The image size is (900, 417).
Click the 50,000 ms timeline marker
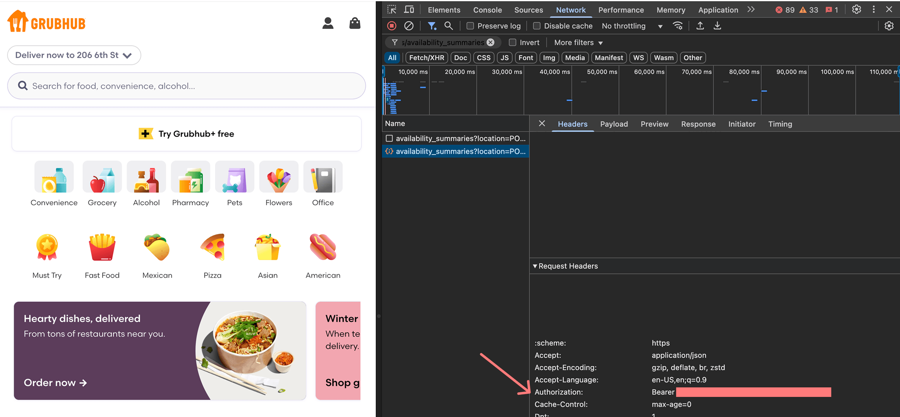click(x=602, y=72)
